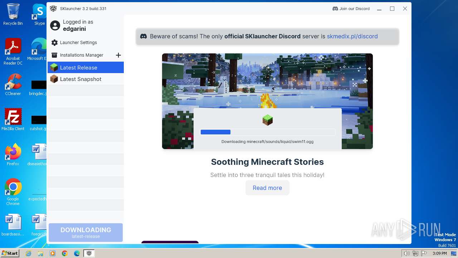The image size is (458, 258).
Task: Maximize the SKlauncher window
Action: click(392, 9)
